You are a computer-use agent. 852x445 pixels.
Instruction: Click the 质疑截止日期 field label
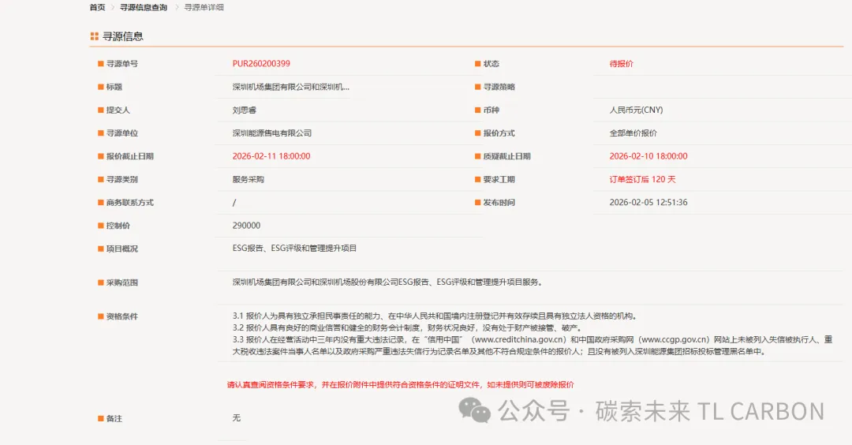(507, 156)
